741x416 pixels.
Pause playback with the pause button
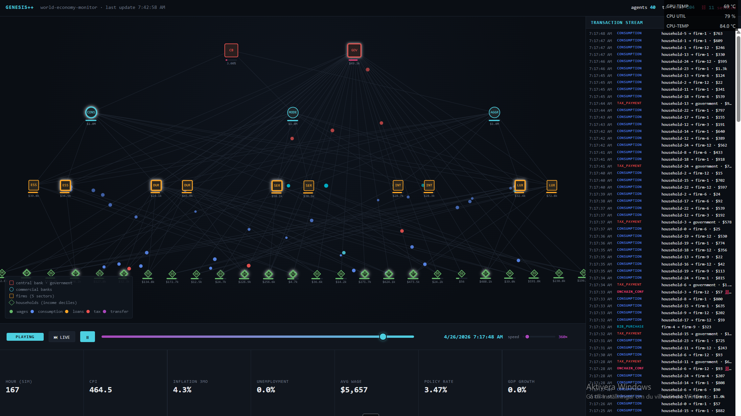87,337
